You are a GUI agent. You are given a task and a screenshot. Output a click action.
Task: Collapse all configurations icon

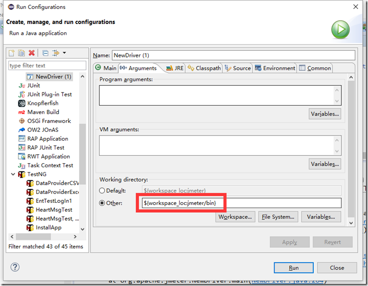(x=45, y=53)
